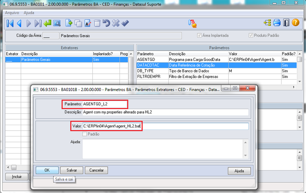306x193 pixels.
Task: Open the search magnifier icon
Action: [x=57, y=23]
